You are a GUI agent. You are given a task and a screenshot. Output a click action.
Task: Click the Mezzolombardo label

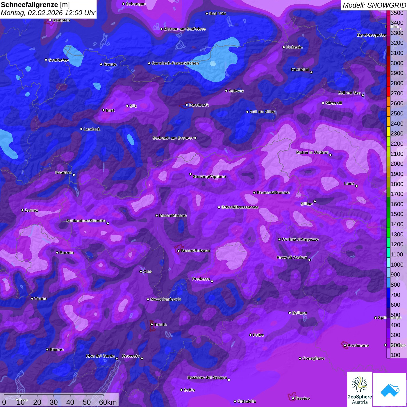click(x=166, y=299)
